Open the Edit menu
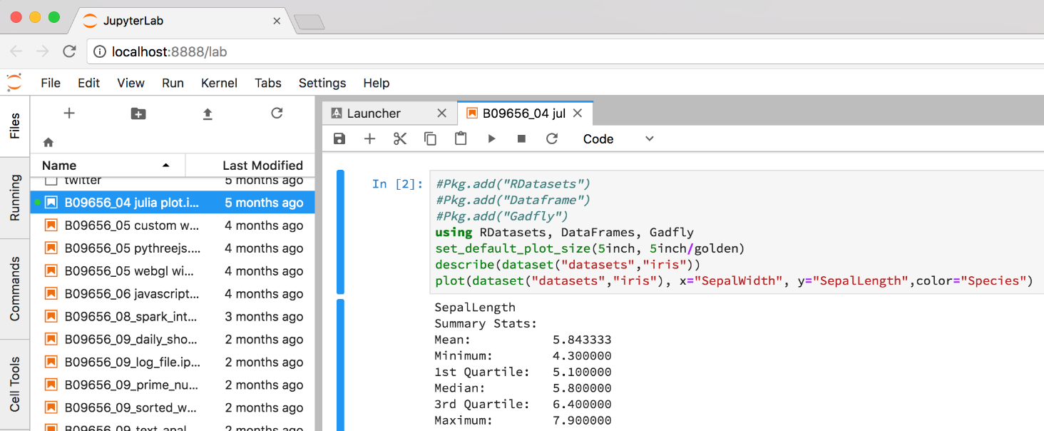The width and height of the screenshot is (1044, 431). 88,83
